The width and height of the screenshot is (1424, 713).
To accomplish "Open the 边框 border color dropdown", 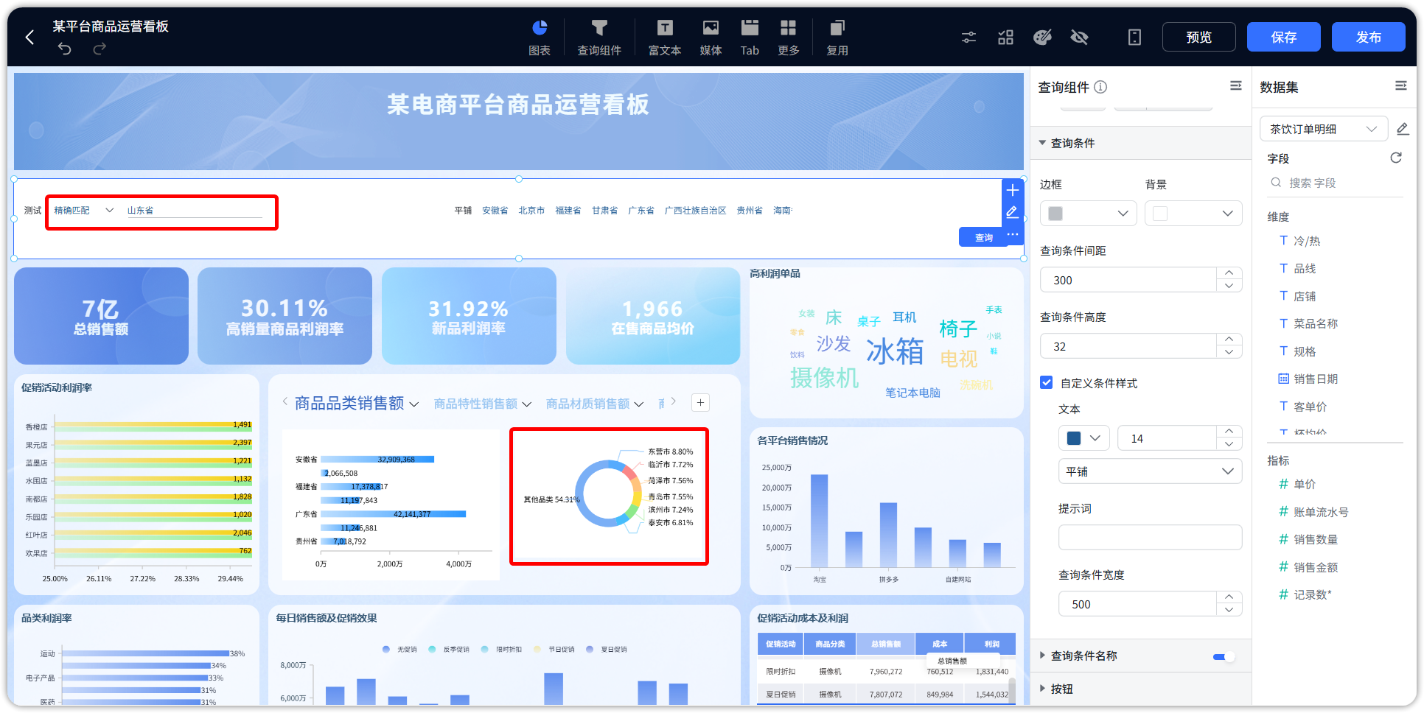I will (x=1089, y=214).
